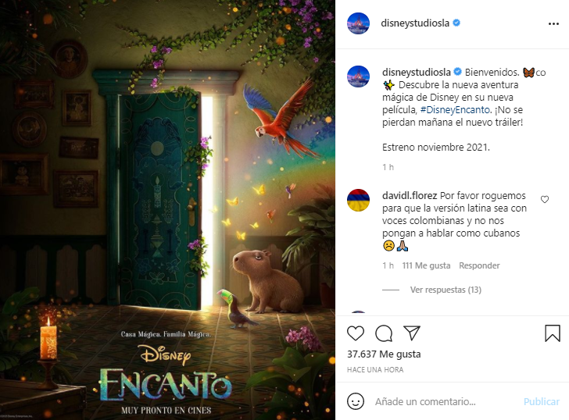Open disneystudiosla profile picture in header
Viewport: 569px width, 420px height.
coord(358,23)
